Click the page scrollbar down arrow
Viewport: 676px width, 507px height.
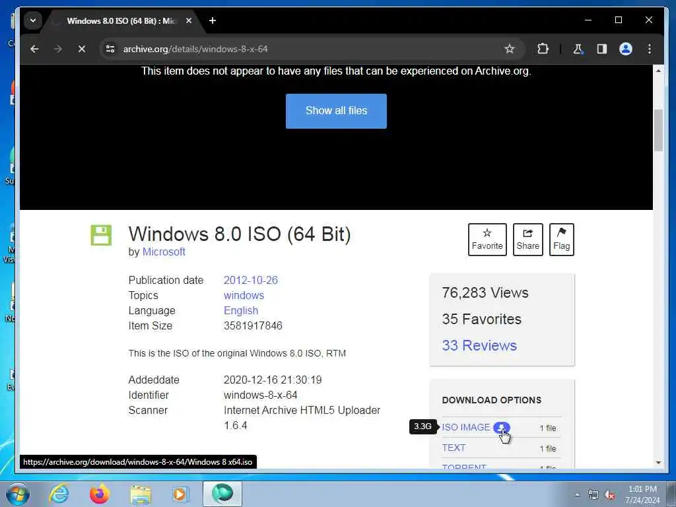658,463
